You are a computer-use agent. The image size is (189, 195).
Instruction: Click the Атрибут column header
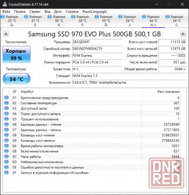tap(80, 92)
